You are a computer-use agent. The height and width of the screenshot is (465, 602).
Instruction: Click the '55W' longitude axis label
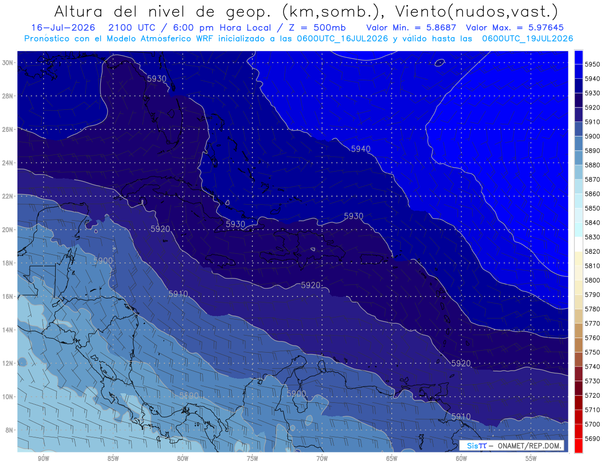531,459
